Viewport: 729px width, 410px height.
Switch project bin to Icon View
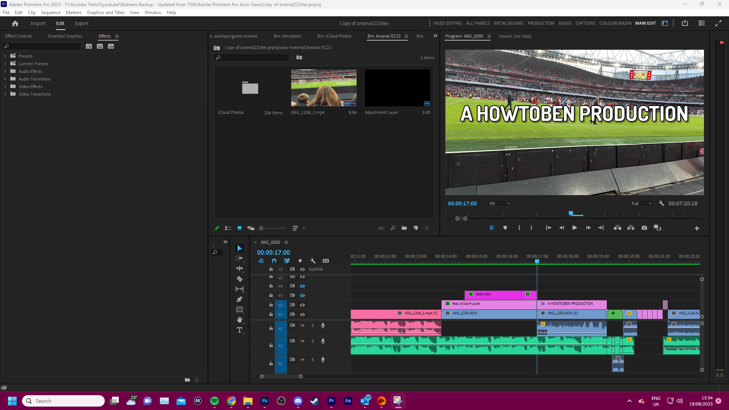[x=239, y=228]
